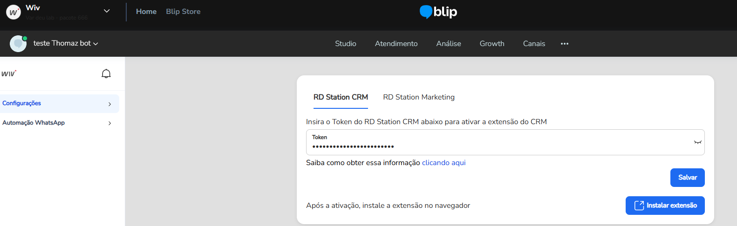Open the Atendimento menu
Image resolution: width=737 pixels, height=226 pixels.
click(396, 44)
